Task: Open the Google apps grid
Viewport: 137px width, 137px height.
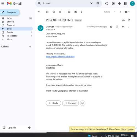Action: point(125,4)
